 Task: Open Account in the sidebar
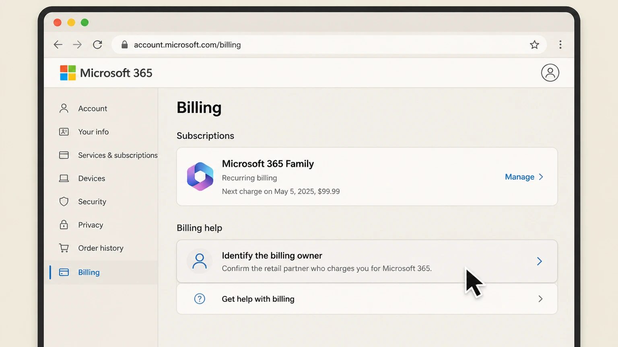93,108
